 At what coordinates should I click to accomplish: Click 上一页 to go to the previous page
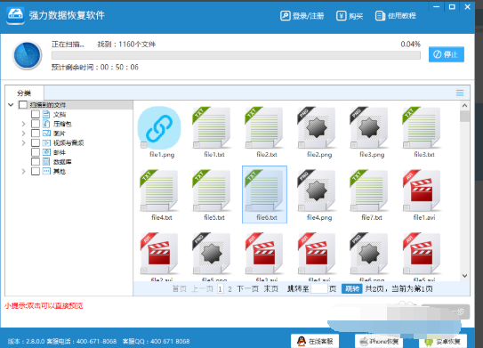(x=202, y=289)
